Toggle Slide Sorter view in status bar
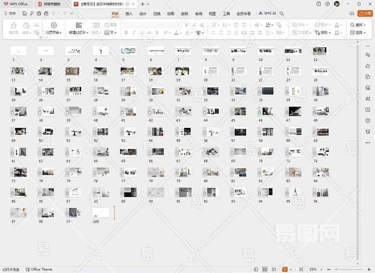 click(x=265, y=269)
